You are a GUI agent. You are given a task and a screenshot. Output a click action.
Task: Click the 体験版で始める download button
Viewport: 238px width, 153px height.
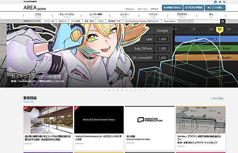[172, 8]
